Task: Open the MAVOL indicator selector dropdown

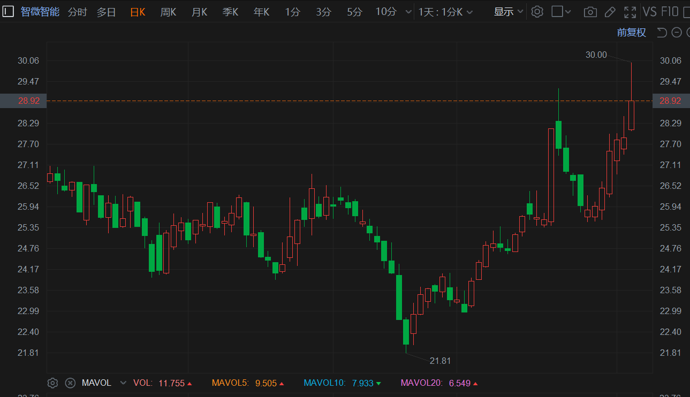Action: coord(124,383)
